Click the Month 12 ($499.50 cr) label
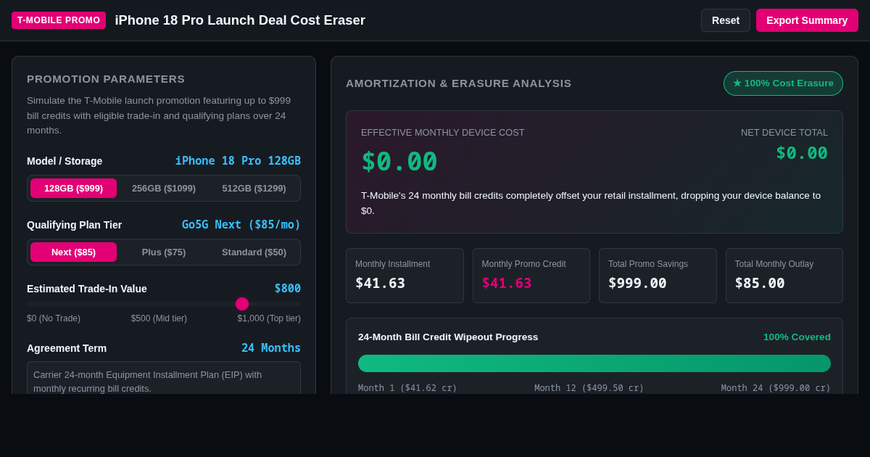The width and height of the screenshot is (870, 457). (x=589, y=388)
